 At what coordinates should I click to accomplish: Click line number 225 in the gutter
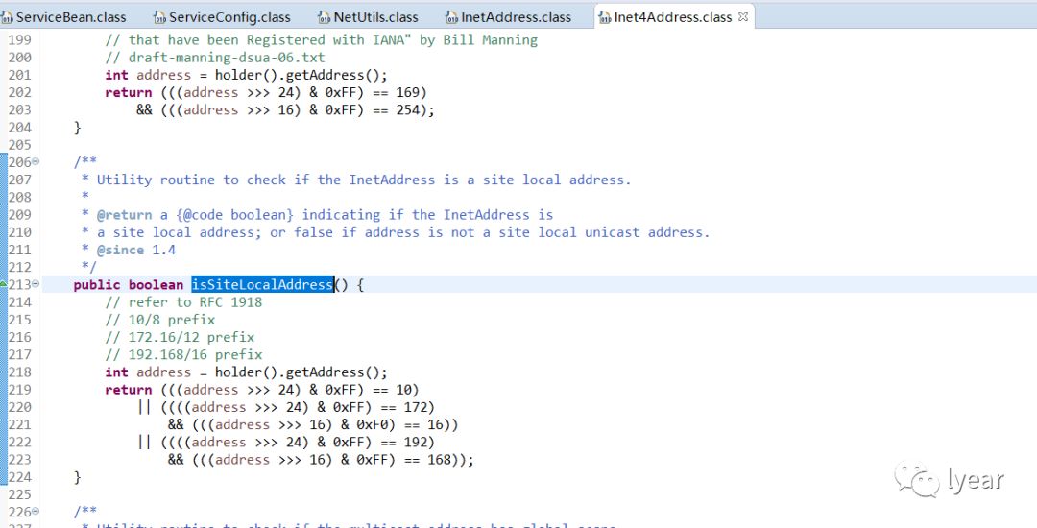tap(19, 494)
